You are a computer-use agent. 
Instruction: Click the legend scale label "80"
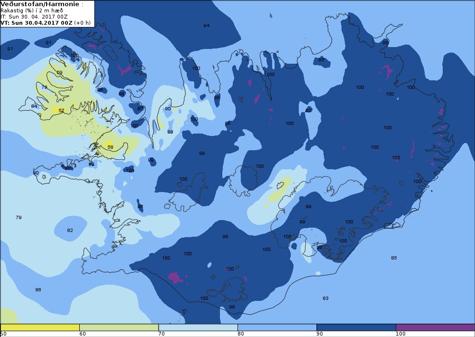[x=240, y=334]
